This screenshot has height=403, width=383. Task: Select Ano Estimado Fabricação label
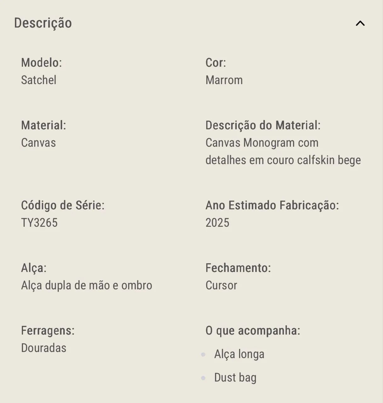(x=272, y=205)
